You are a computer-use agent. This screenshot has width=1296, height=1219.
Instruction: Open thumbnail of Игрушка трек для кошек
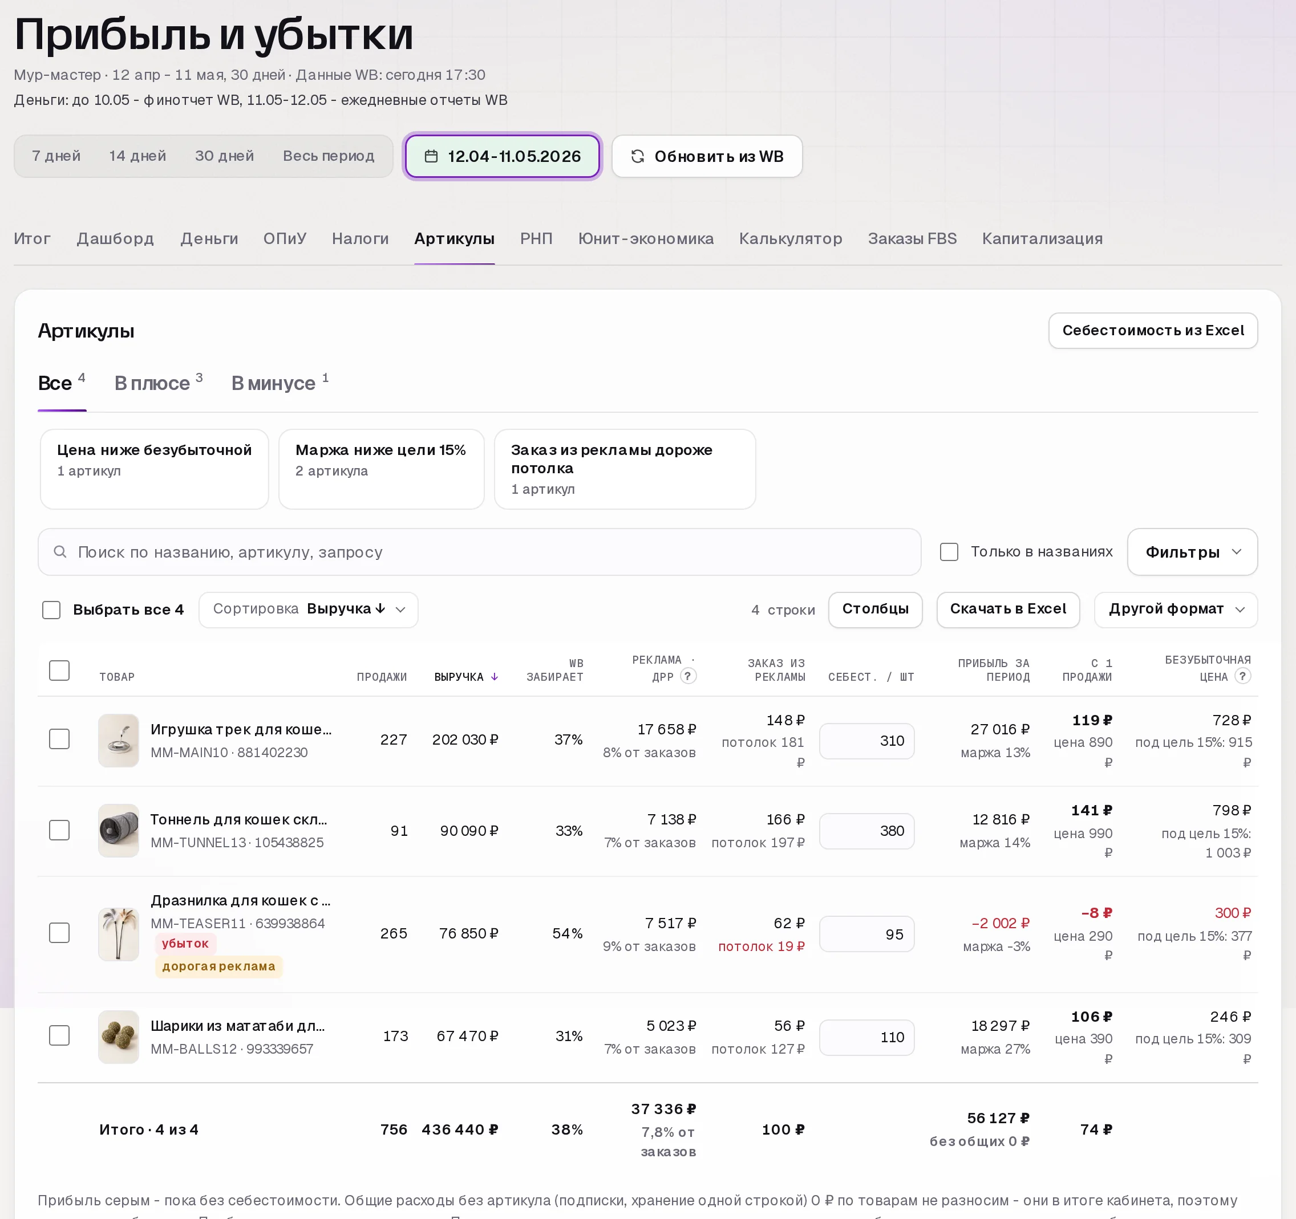coord(118,740)
